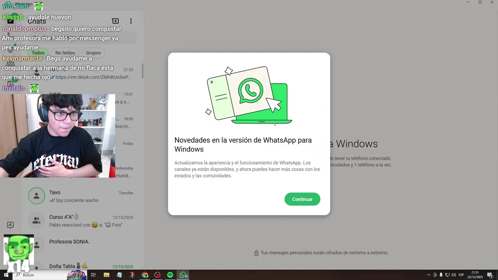The image size is (498, 280).
Task: Open the scissors snipping app in taskbar
Action: click(132, 275)
